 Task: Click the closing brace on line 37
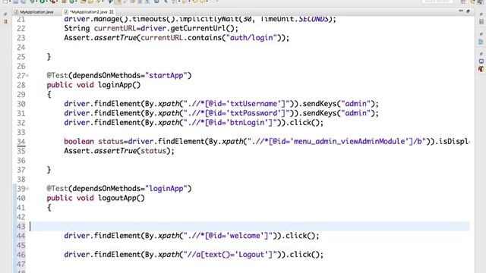tap(49, 170)
